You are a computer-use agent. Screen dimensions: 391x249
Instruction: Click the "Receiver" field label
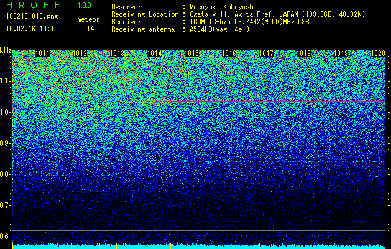coord(126,22)
